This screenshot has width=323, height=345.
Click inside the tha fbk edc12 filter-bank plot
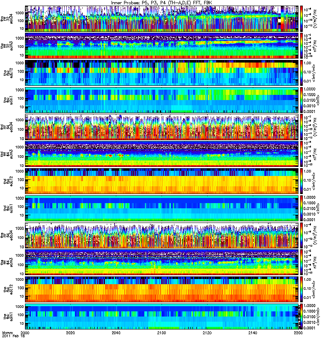161,73
